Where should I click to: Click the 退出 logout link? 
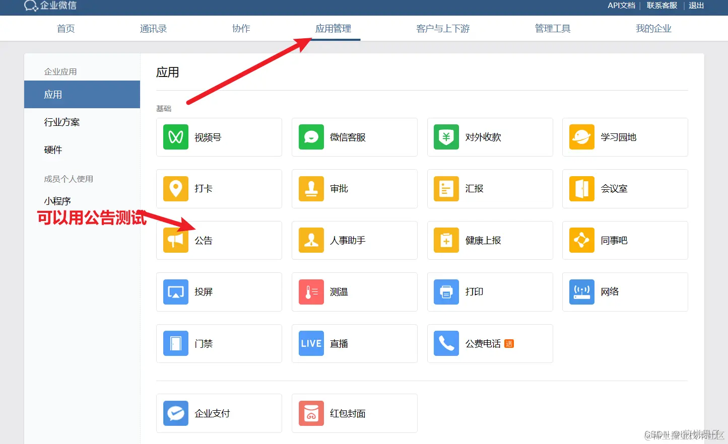click(x=696, y=6)
